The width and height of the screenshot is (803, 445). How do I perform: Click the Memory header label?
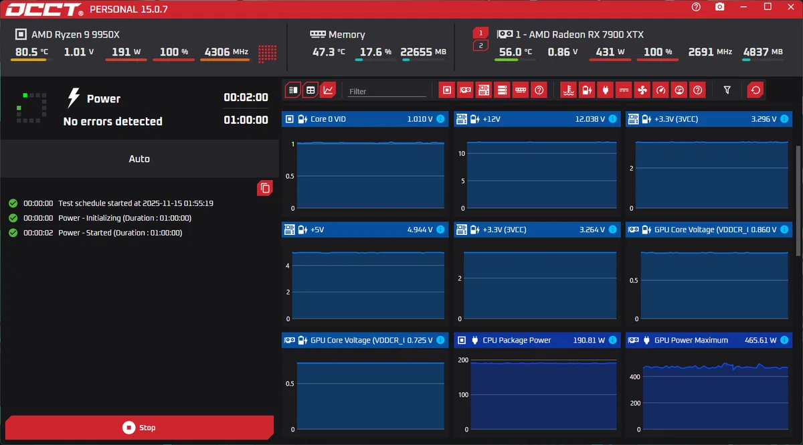point(347,34)
